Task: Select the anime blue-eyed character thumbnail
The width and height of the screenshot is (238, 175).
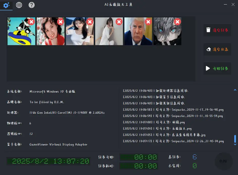Action: click(166, 34)
